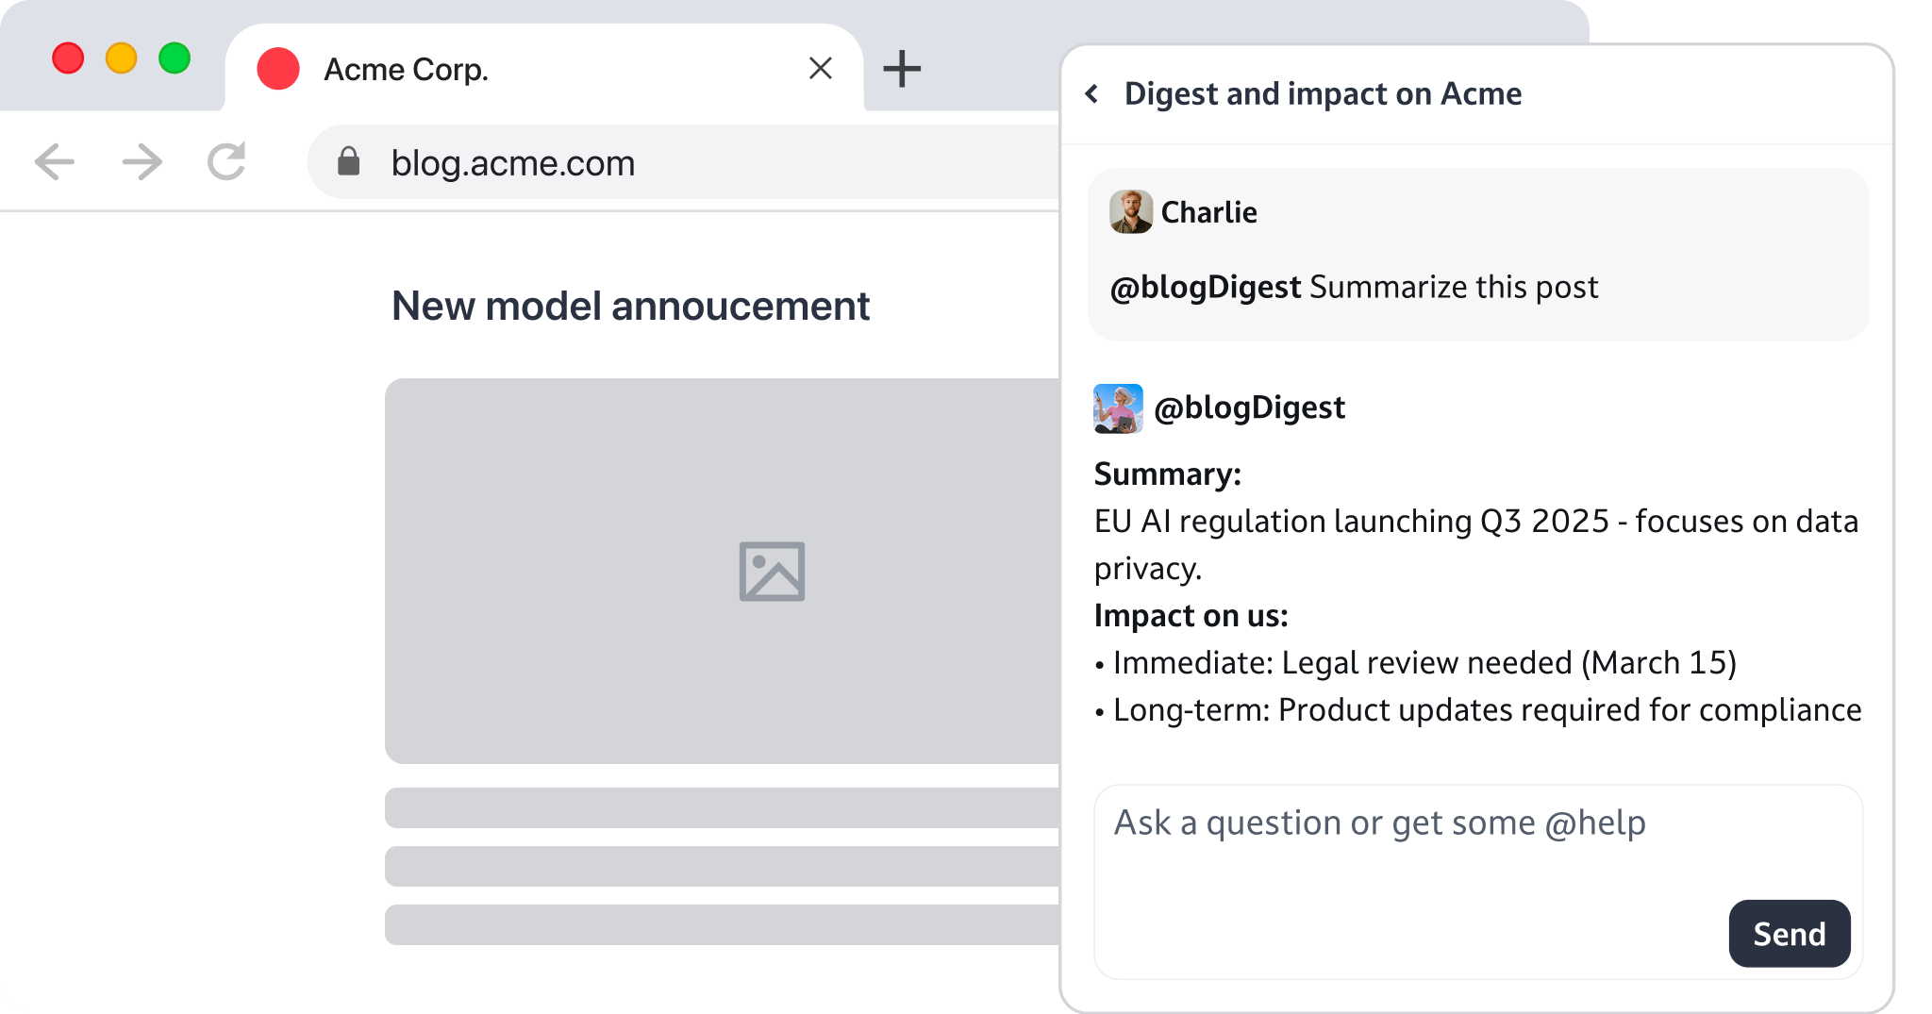Click the EU AI regulation summary text
This screenshot has width=1932, height=1014.
point(1476,544)
